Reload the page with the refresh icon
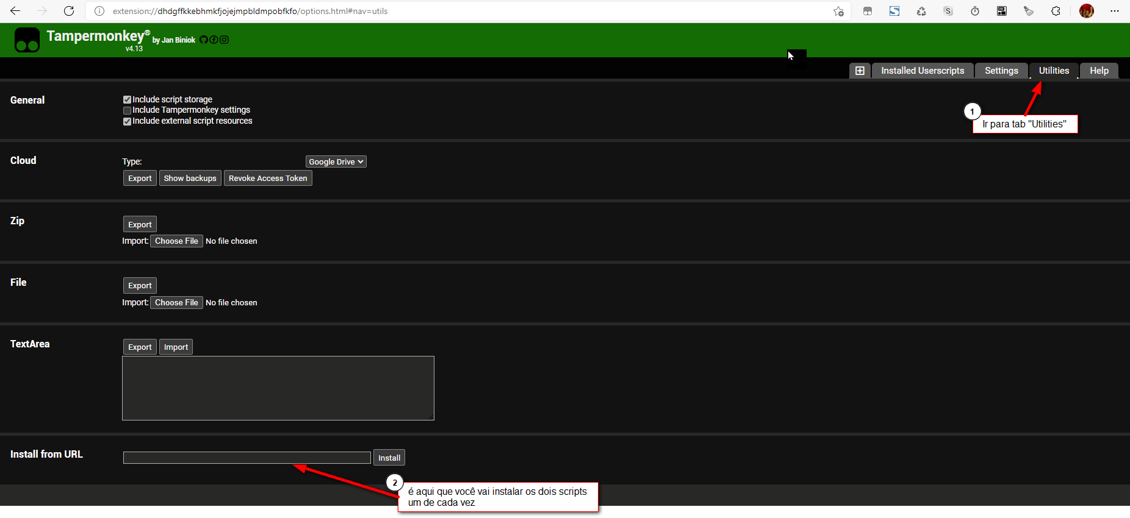 [69, 11]
